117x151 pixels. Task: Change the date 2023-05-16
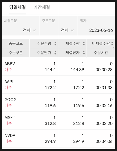coord(101,30)
